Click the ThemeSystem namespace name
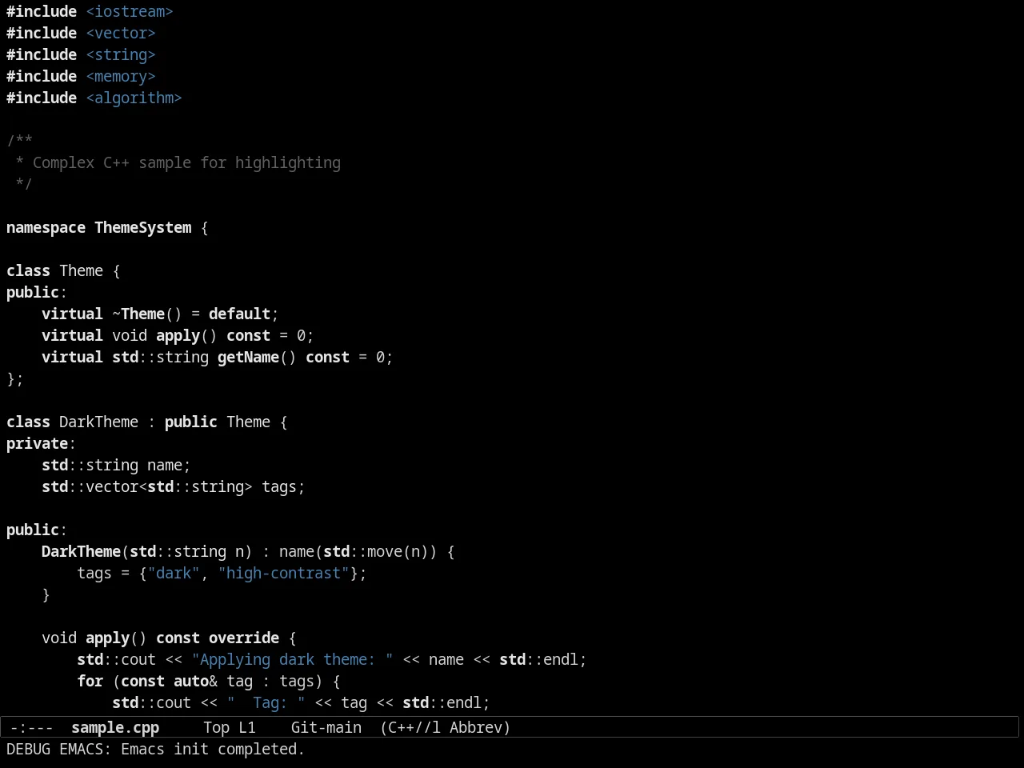This screenshot has width=1024, height=768. (x=143, y=227)
